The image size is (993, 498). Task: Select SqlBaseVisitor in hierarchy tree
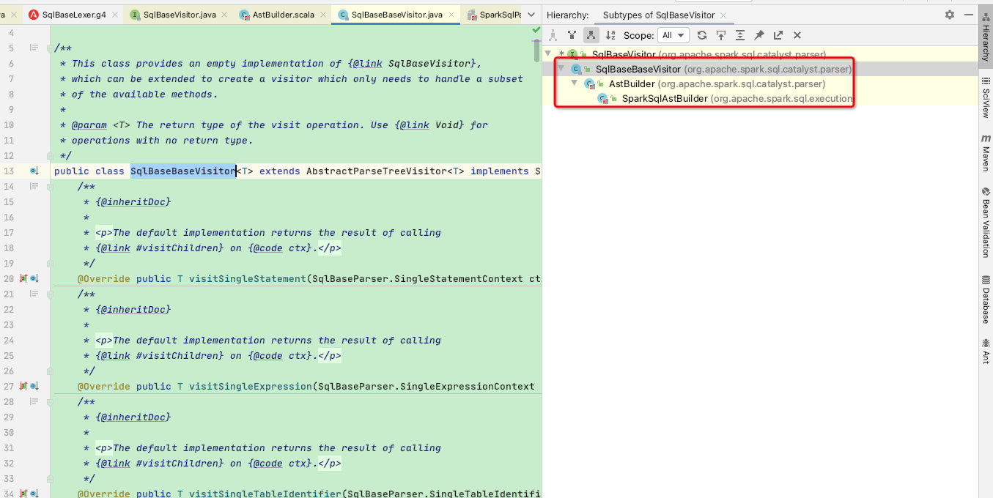pyautogui.click(x=624, y=54)
